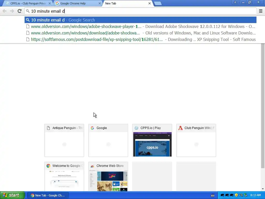This screenshot has width=265, height=199.
Task: Click the system clock 8:13 AM
Action: coord(255,195)
